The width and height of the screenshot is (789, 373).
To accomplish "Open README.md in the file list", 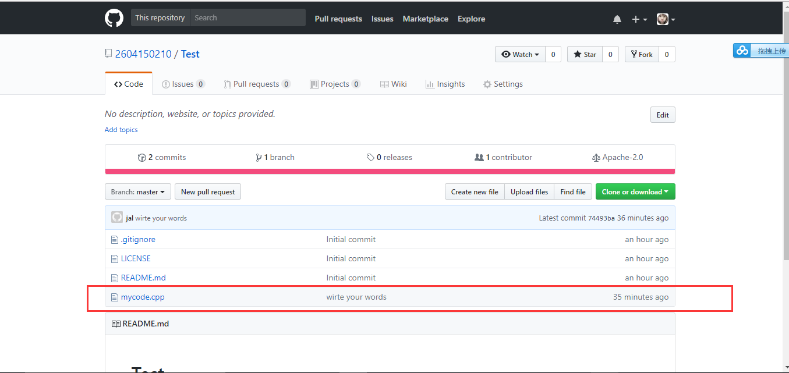I will point(143,278).
